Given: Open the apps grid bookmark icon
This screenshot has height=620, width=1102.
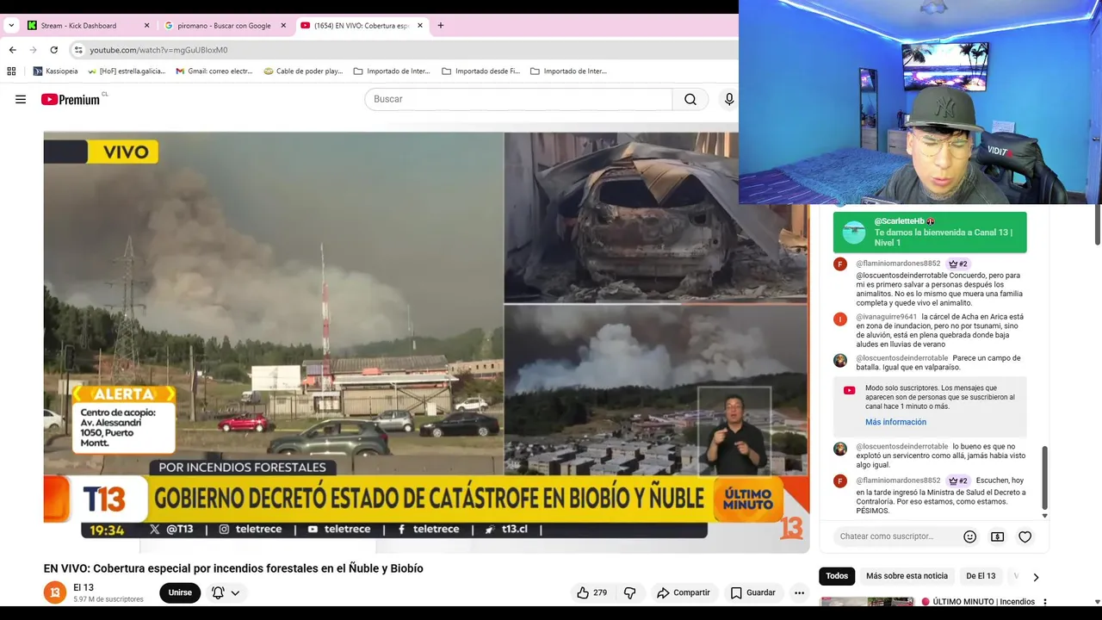Looking at the screenshot, I should [x=11, y=71].
